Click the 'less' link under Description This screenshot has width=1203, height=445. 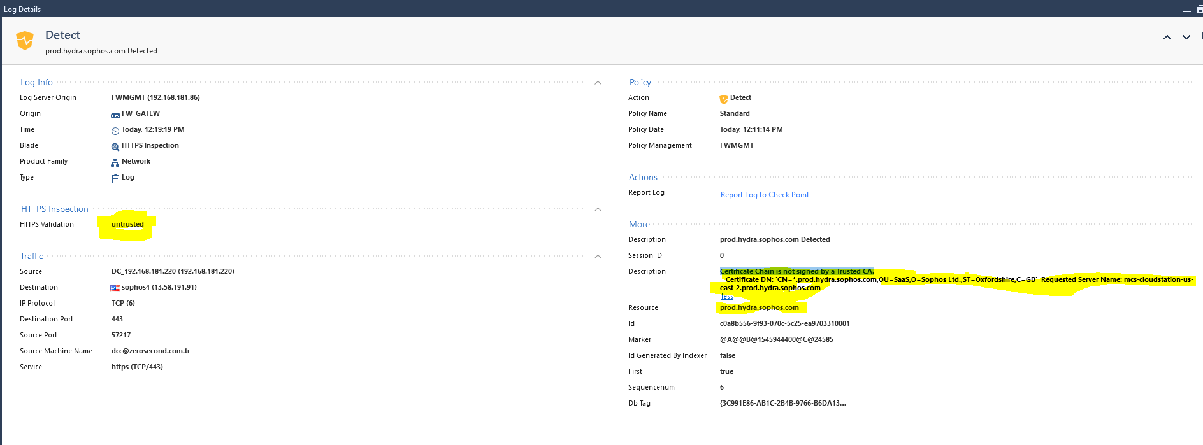pos(727,296)
